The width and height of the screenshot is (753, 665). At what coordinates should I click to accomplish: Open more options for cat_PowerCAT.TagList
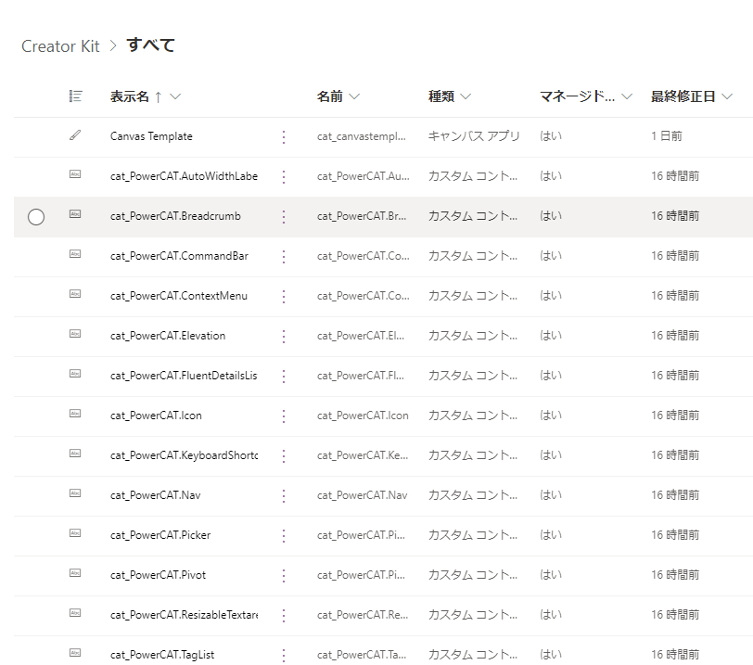(x=284, y=655)
